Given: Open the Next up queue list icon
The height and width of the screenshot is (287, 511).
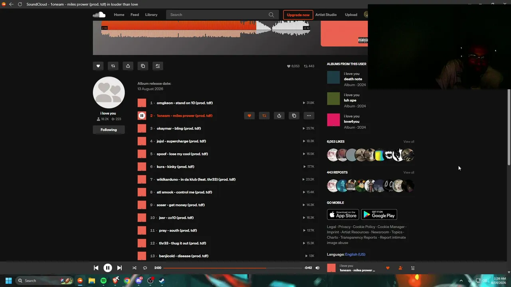Looking at the screenshot, I should 413,268.
